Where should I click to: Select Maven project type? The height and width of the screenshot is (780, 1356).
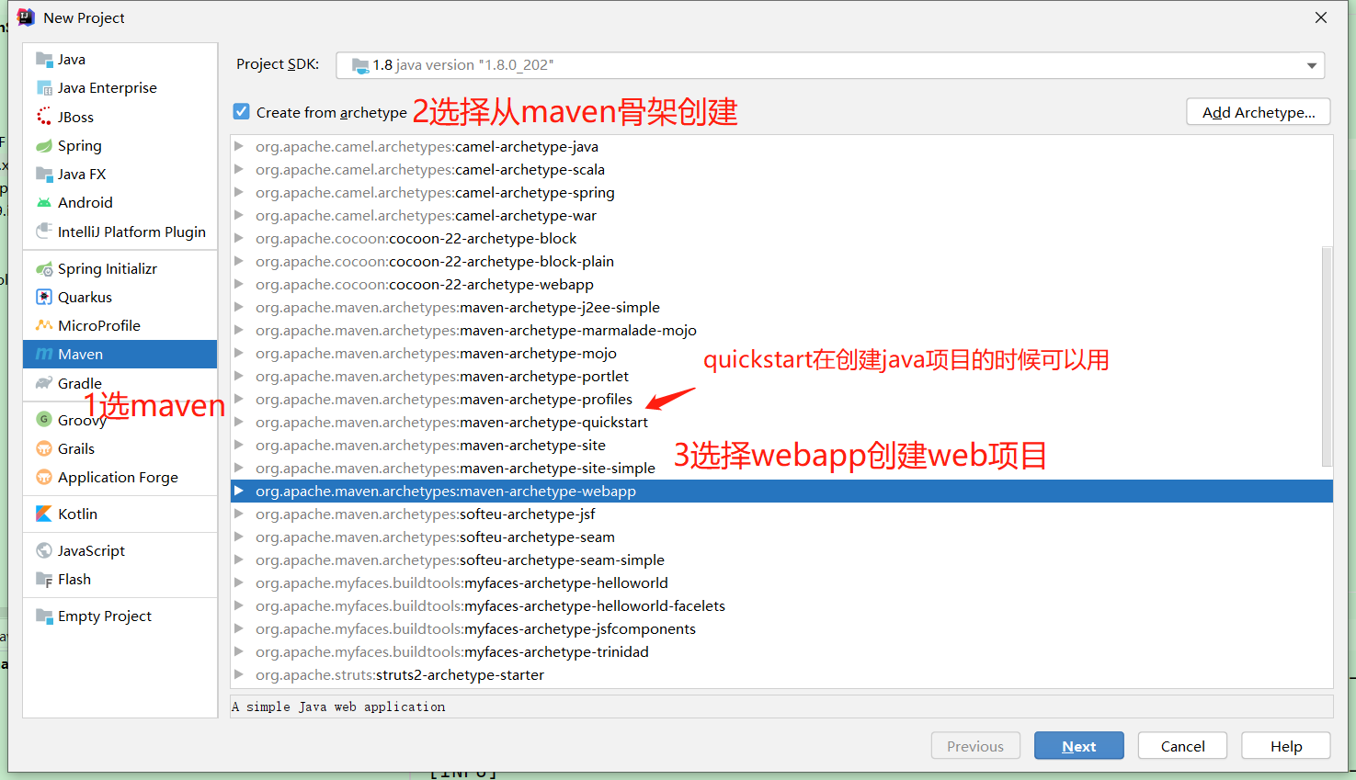[x=120, y=354]
